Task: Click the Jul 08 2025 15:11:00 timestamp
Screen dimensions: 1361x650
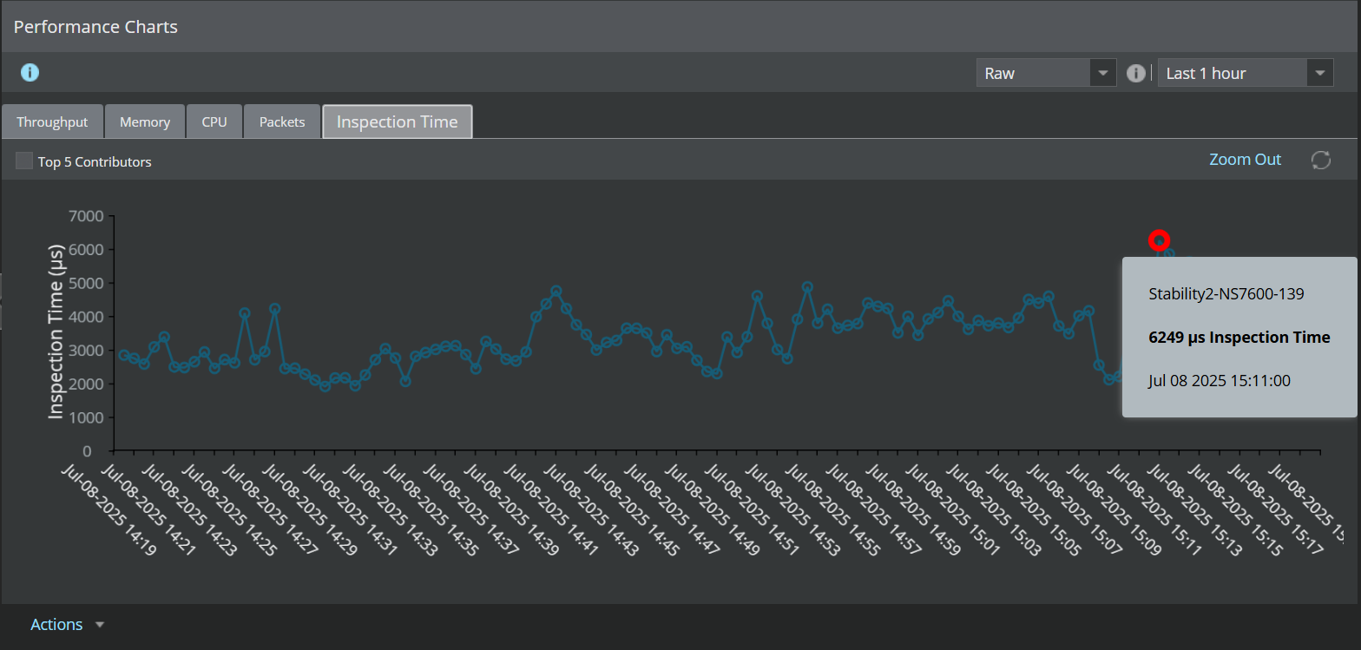Action: coord(1220,381)
